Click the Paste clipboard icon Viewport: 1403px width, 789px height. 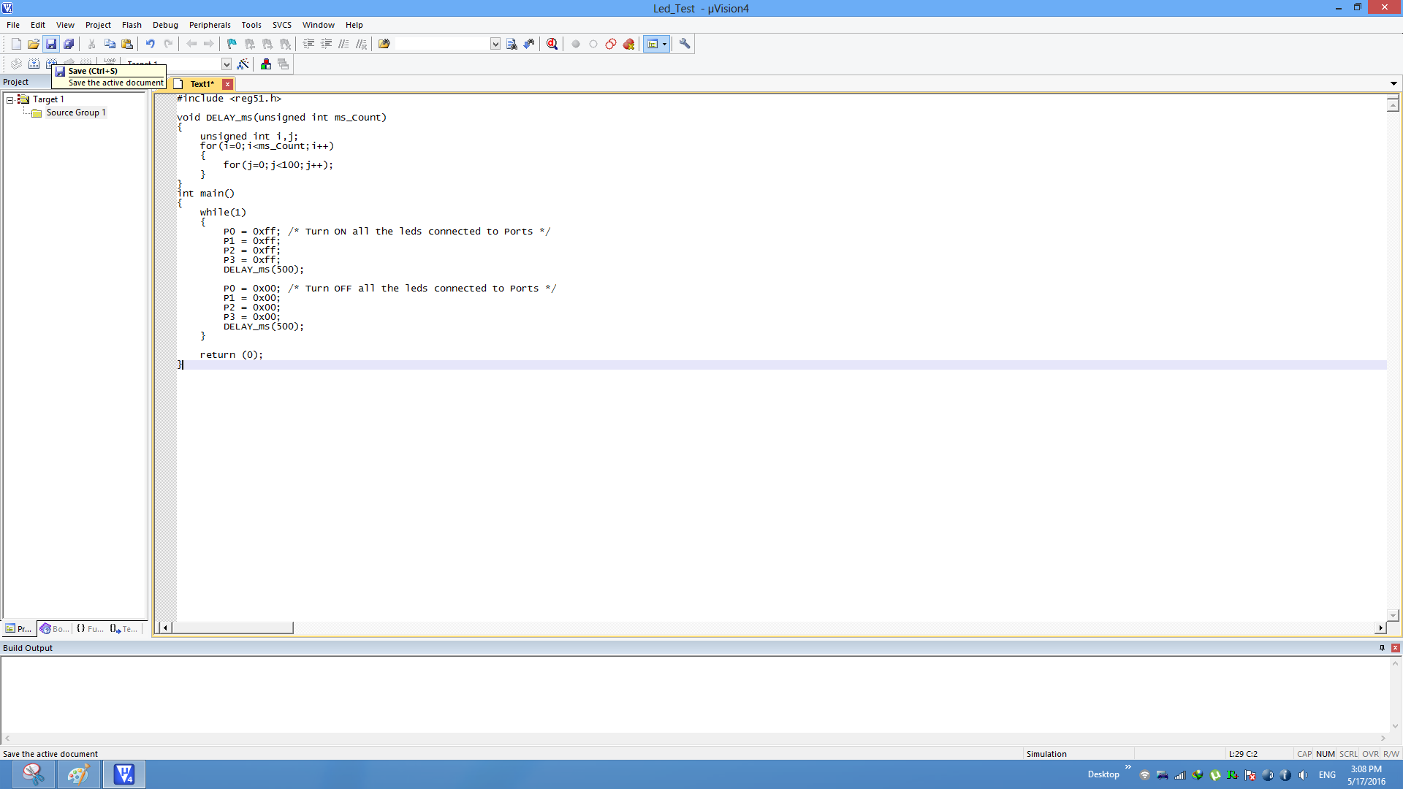tap(127, 44)
